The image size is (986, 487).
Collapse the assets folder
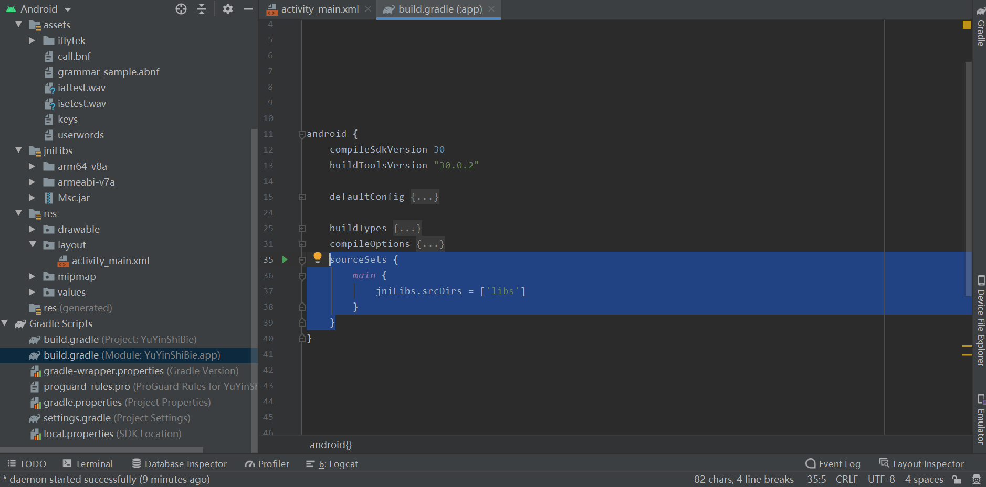19,25
